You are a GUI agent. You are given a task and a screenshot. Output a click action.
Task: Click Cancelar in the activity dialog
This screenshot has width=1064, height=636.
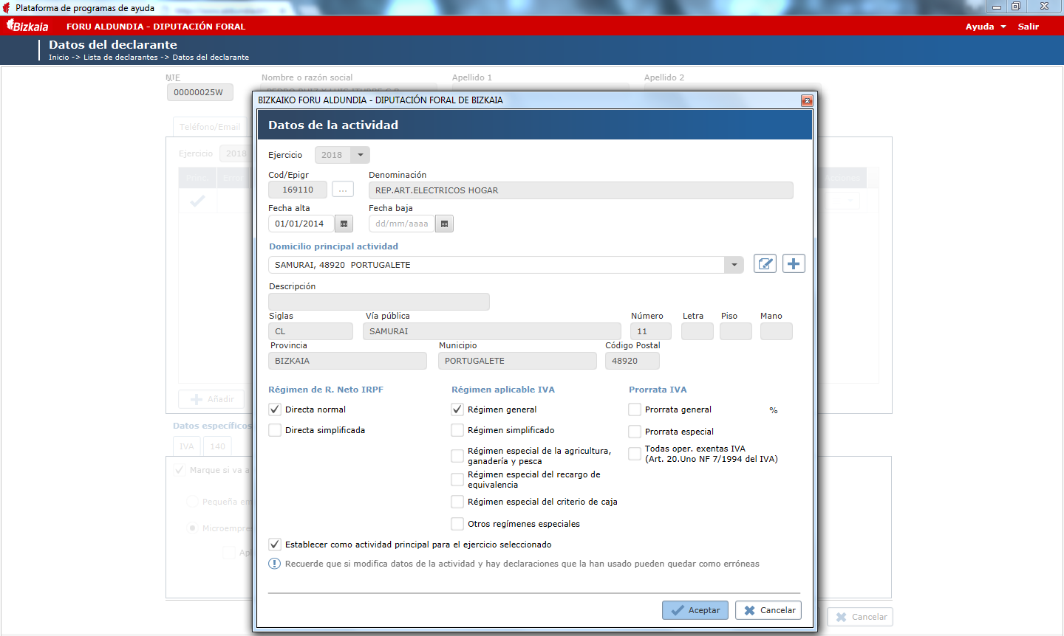[x=768, y=610]
